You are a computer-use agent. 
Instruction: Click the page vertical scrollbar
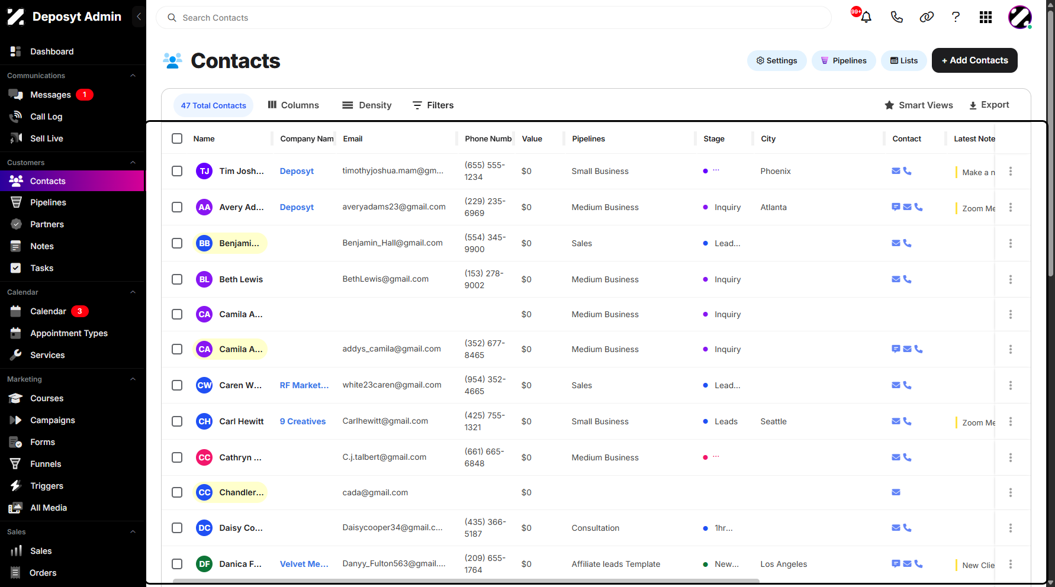(1051, 142)
